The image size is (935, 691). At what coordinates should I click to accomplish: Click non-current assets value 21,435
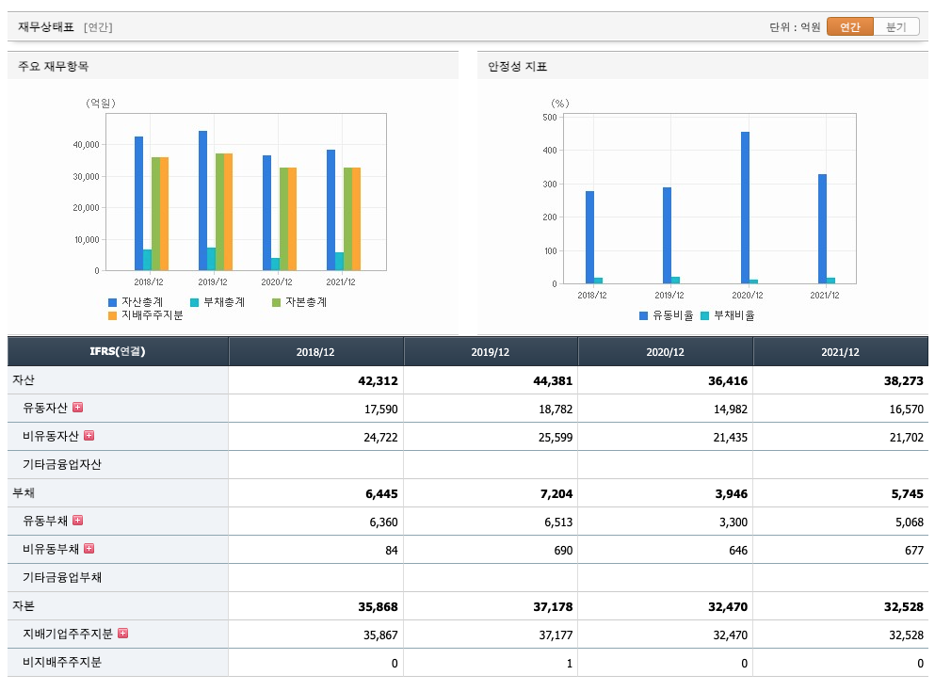(x=731, y=437)
